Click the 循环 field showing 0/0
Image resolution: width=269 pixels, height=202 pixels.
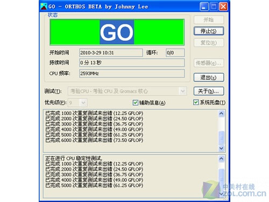point(175,53)
